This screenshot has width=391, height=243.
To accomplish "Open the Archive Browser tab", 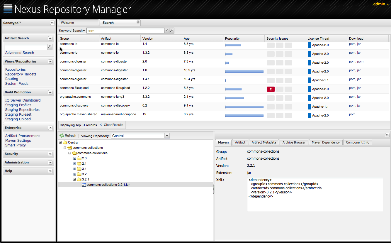I will [x=294, y=142].
